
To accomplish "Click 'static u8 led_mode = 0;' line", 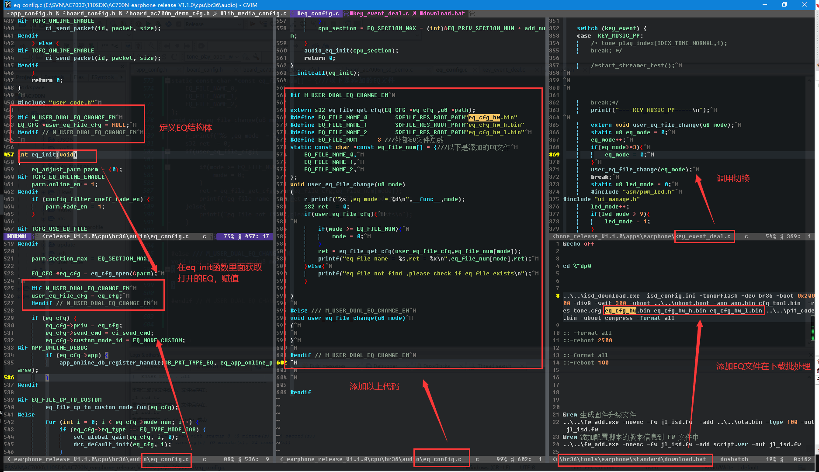I will (x=631, y=184).
